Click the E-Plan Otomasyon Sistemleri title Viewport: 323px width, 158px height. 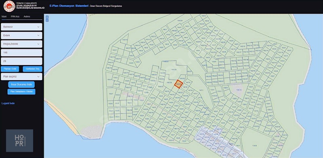pos(69,6)
